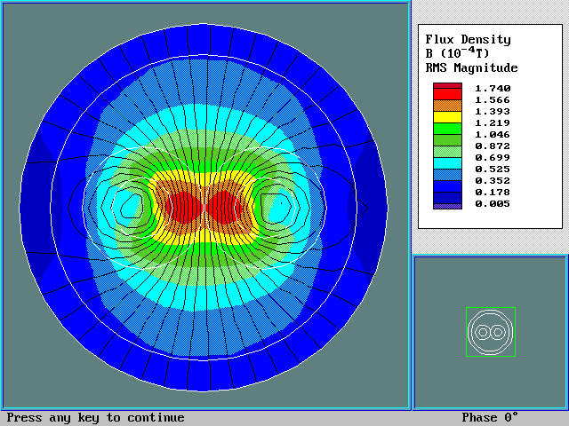Screen dimensions: 569x426
Task: Click the model overview thumbnail
Action: [x=490, y=332]
